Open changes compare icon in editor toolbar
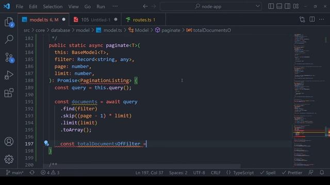 point(302,20)
